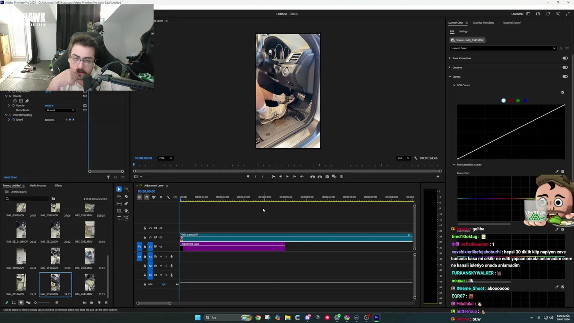
Task: Select the green curve channel dot
Action: click(x=518, y=100)
